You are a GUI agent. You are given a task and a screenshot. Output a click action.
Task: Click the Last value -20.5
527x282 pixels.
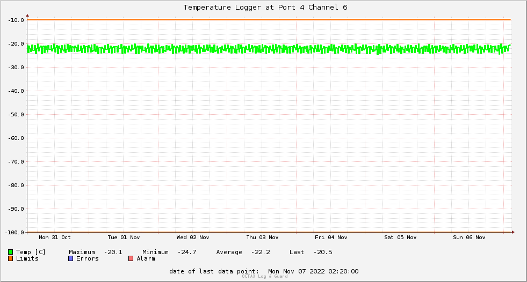click(323, 252)
